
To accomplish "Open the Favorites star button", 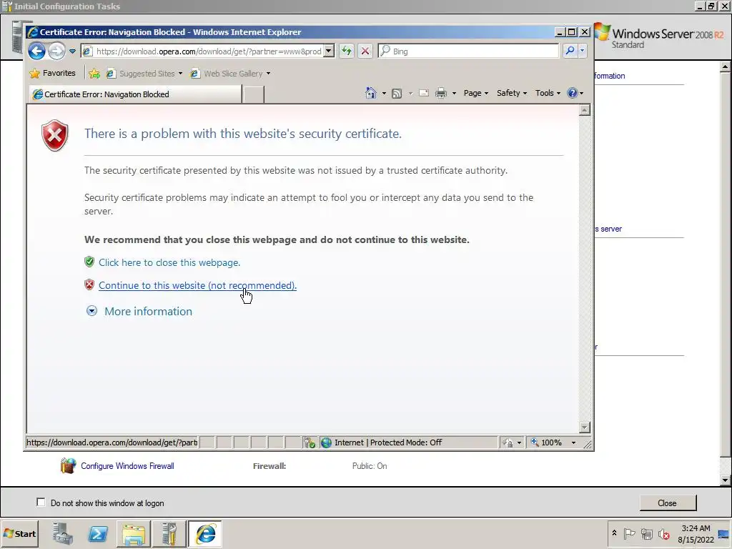I will click(x=52, y=74).
